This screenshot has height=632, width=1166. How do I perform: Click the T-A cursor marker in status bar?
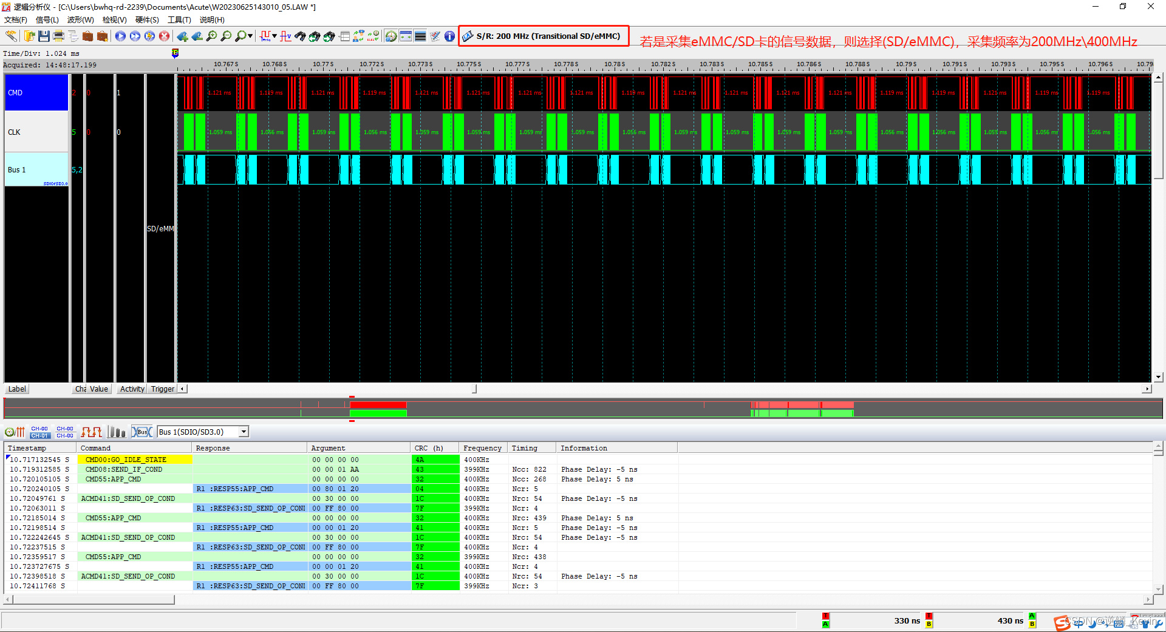(825, 620)
